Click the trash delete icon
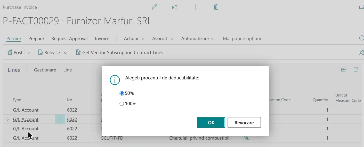The width and height of the screenshot is (364, 147). tap(216, 7)
